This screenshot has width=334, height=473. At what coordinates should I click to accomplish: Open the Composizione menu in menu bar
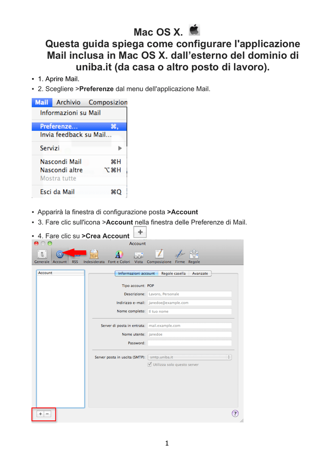coord(108,103)
